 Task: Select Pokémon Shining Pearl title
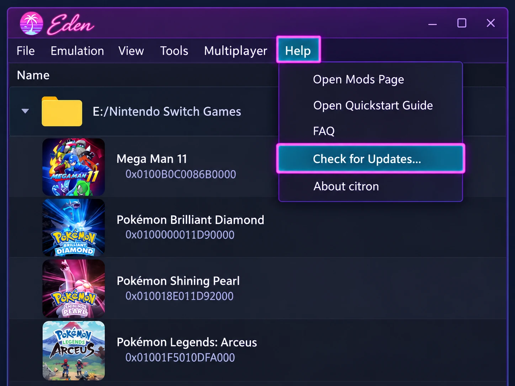click(x=178, y=281)
